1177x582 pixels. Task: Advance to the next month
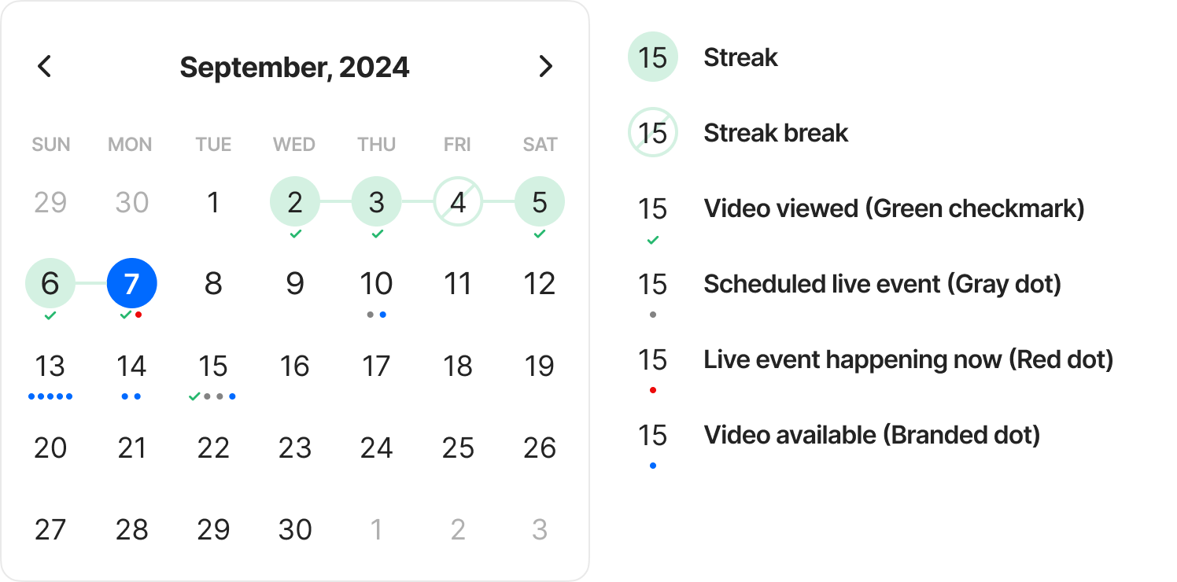(x=545, y=67)
